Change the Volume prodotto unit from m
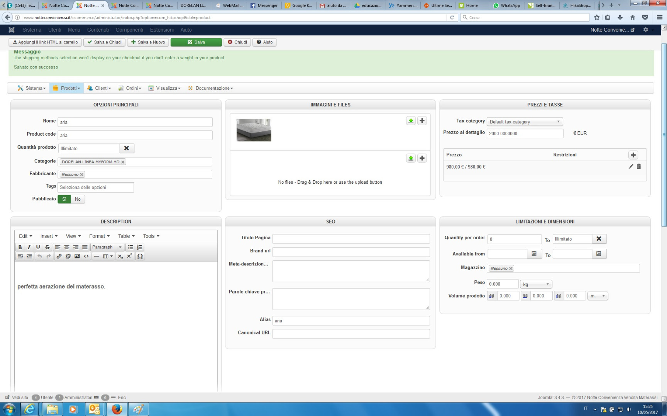This screenshot has height=416, width=667. pos(598,296)
